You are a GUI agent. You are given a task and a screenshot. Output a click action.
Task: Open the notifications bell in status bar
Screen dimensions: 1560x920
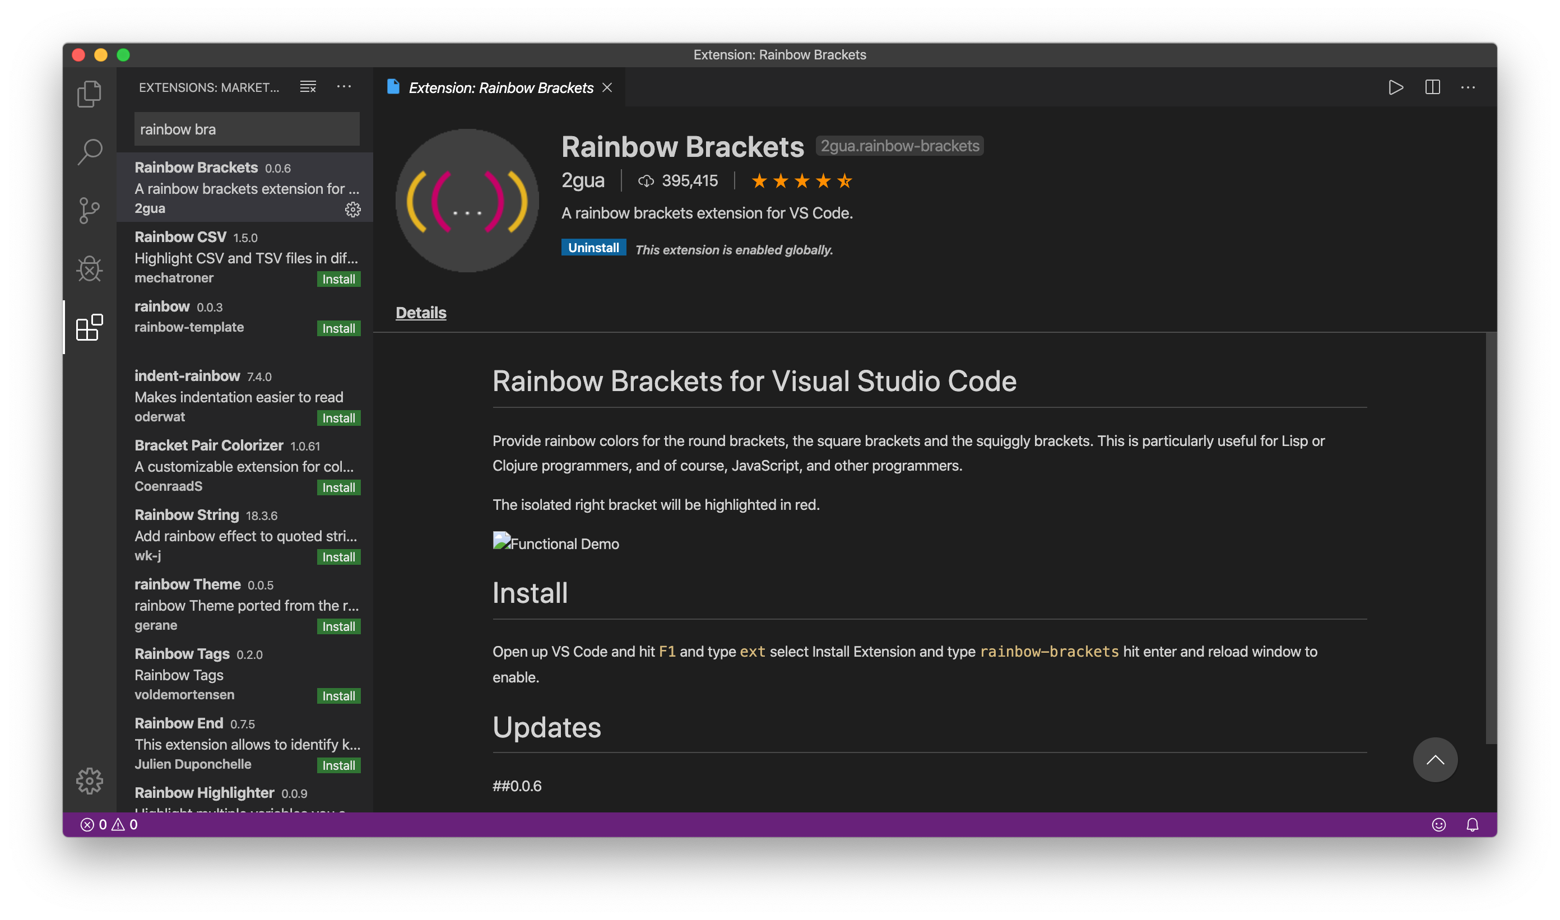point(1472,825)
